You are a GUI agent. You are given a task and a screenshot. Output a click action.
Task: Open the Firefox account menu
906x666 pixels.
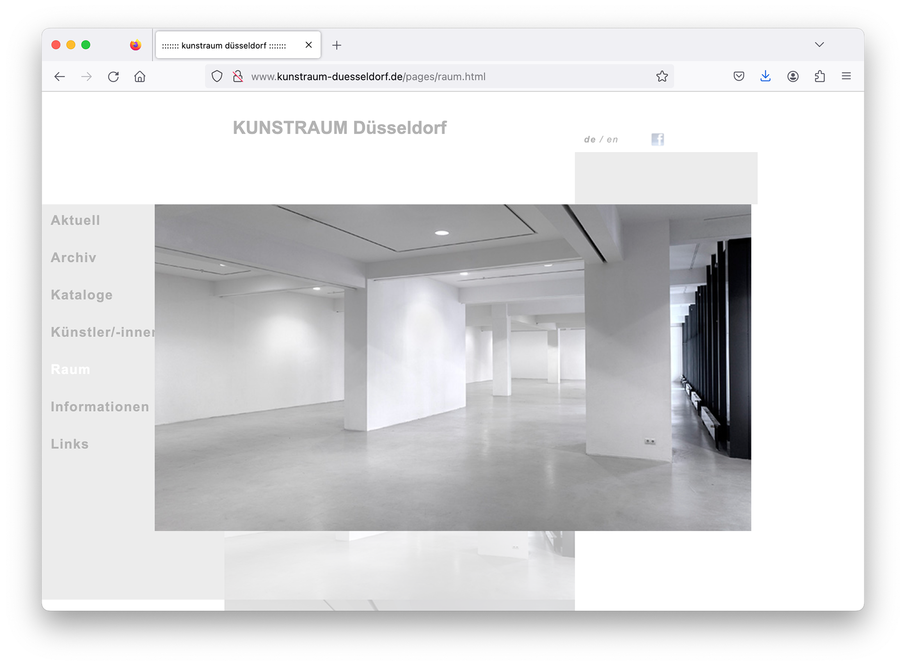(x=793, y=76)
